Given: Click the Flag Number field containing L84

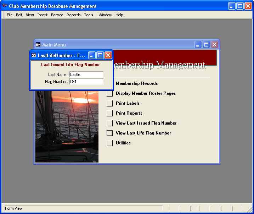Looking at the screenshot, I should pyautogui.click(x=86, y=82).
